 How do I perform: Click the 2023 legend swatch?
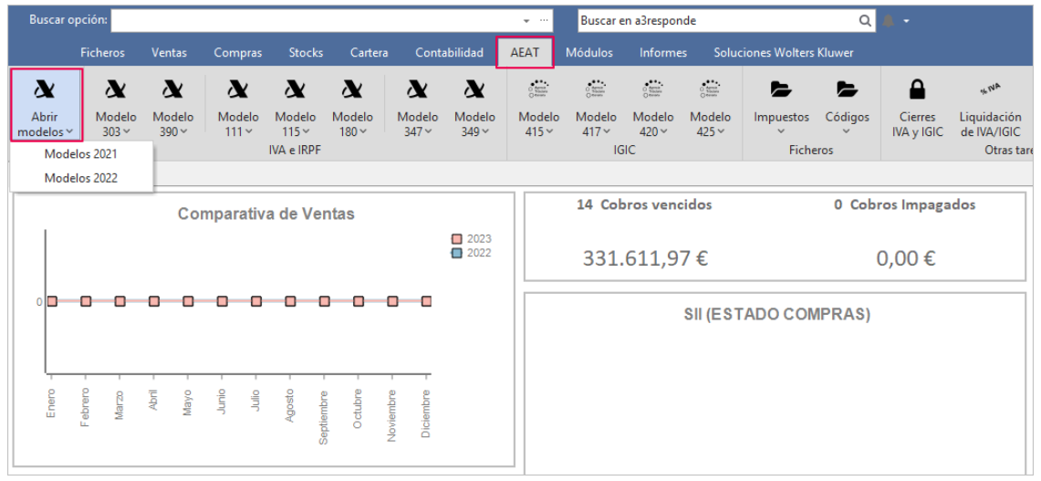coord(456,239)
